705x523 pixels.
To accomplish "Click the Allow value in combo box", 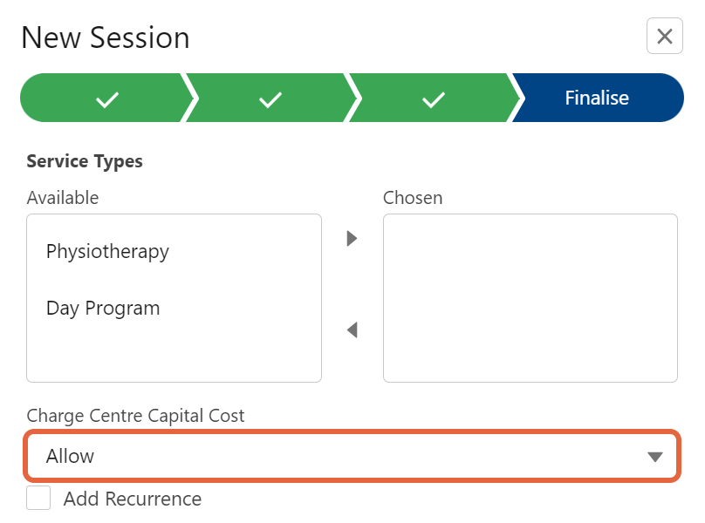I will pos(70,456).
